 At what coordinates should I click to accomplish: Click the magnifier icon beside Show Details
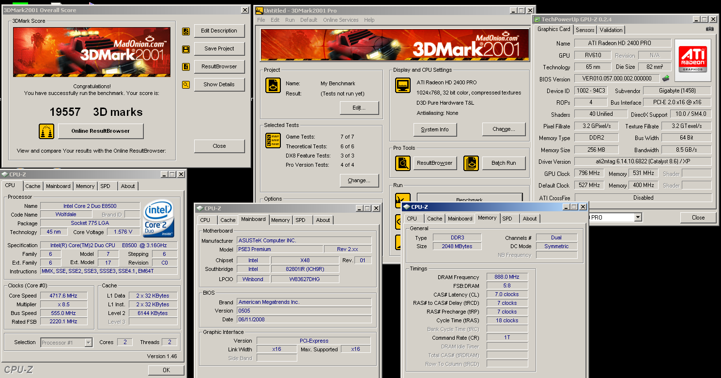(186, 85)
